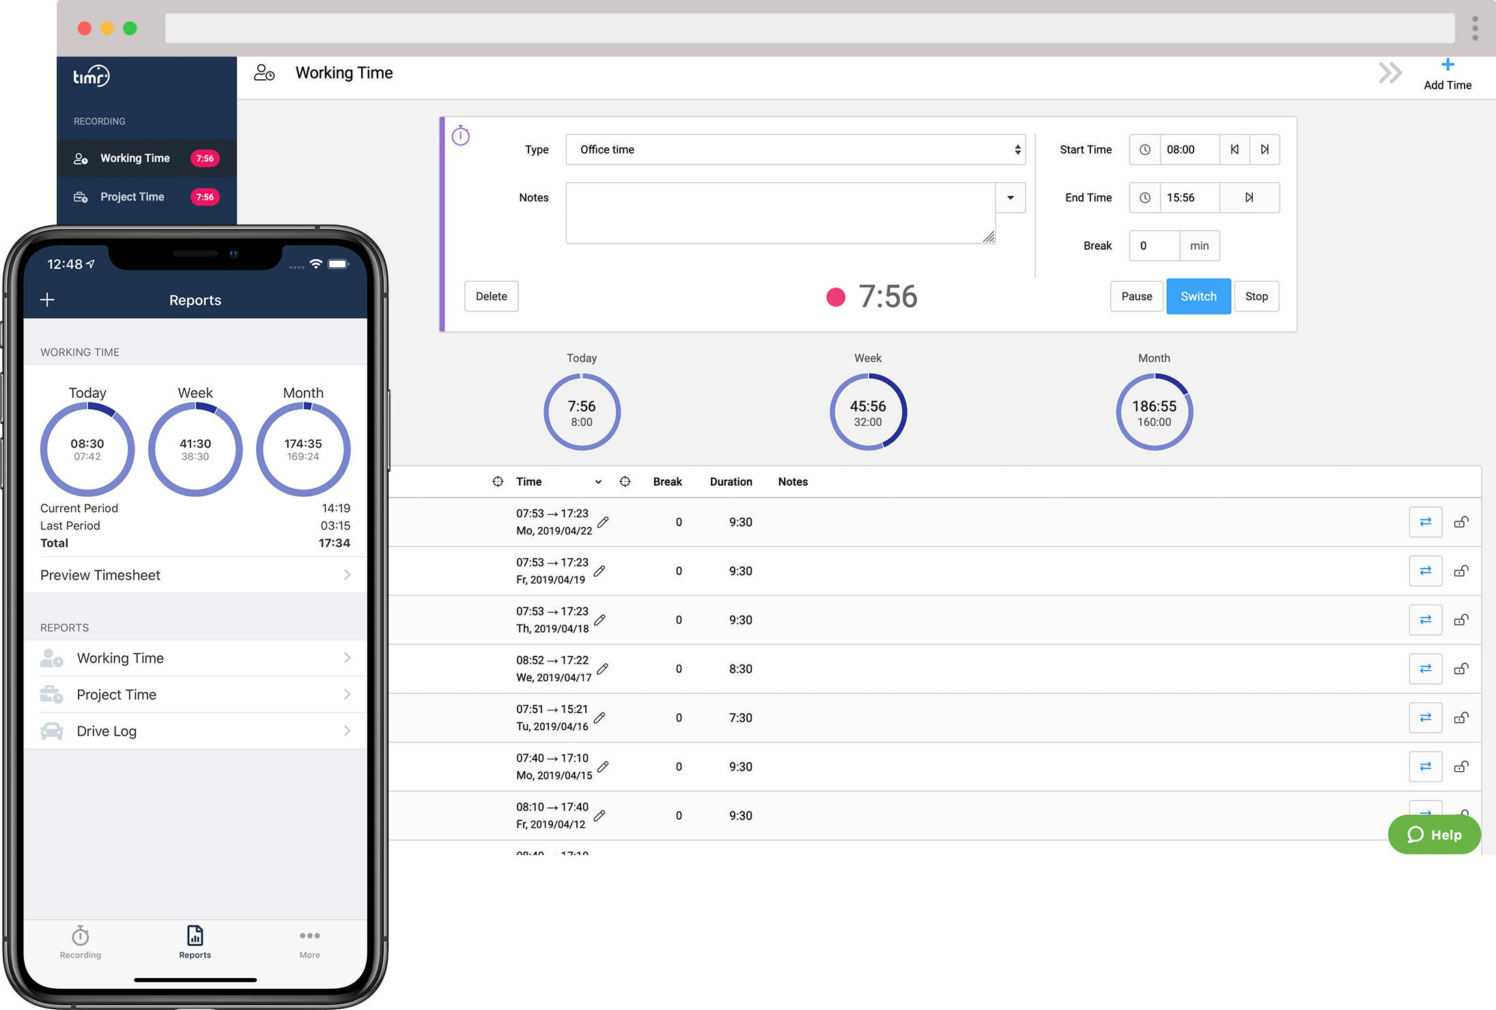Edit the Start Time field 08:00
This screenshot has height=1010, width=1496.
(x=1189, y=149)
